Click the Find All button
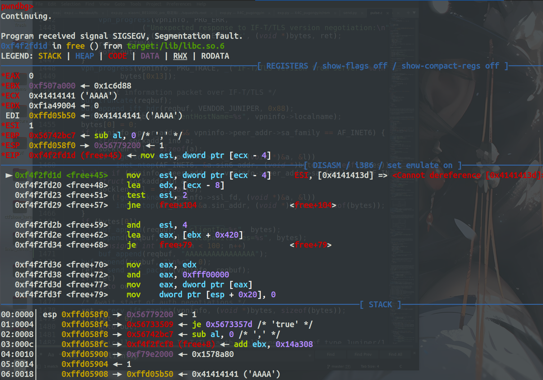This screenshot has height=380, width=543. [x=395, y=355]
